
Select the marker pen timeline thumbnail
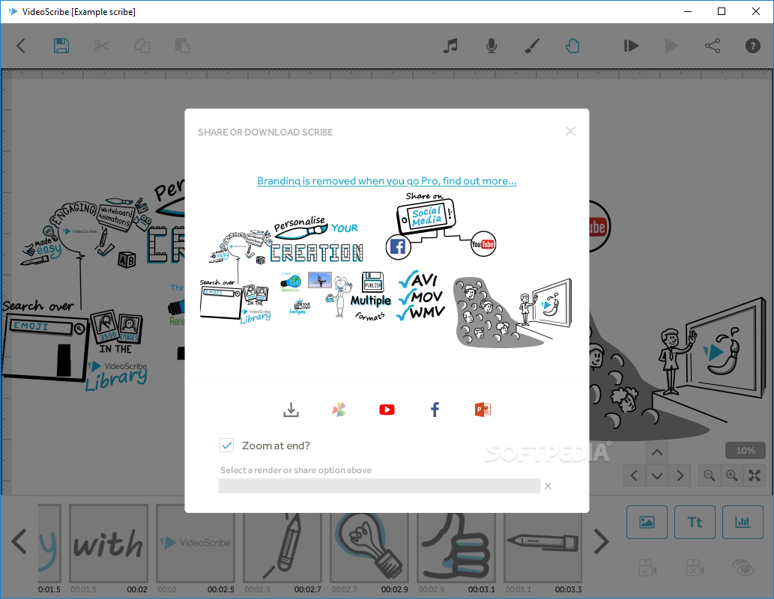click(543, 547)
